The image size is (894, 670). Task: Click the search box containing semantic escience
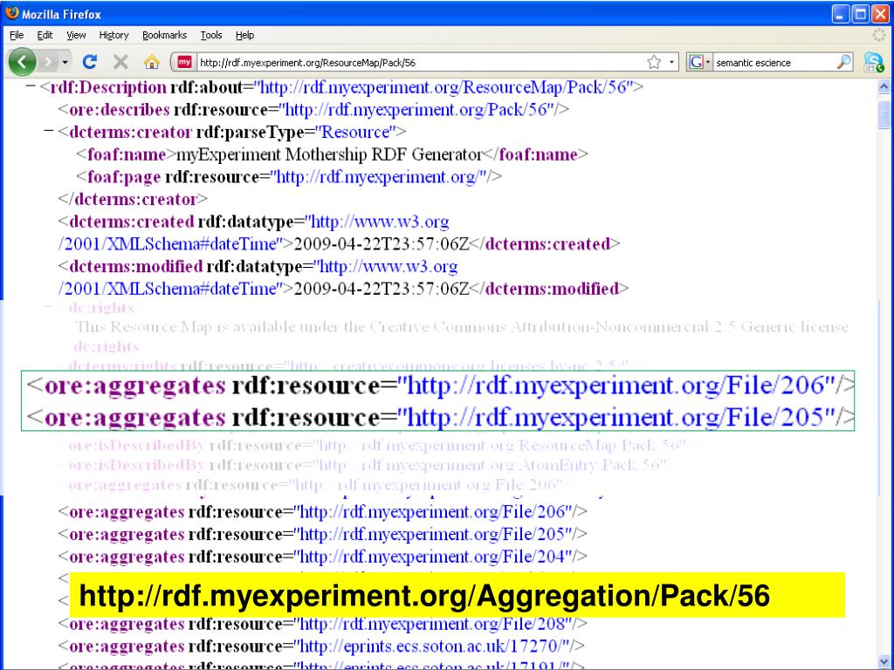coord(774,63)
